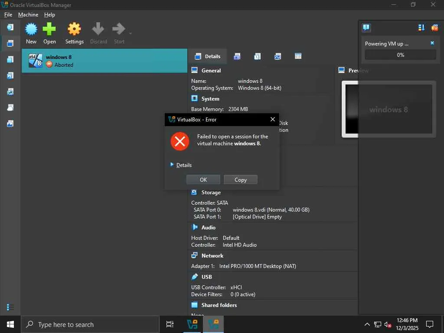Click the Network adapter icon
444x333 pixels.
tap(195, 255)
